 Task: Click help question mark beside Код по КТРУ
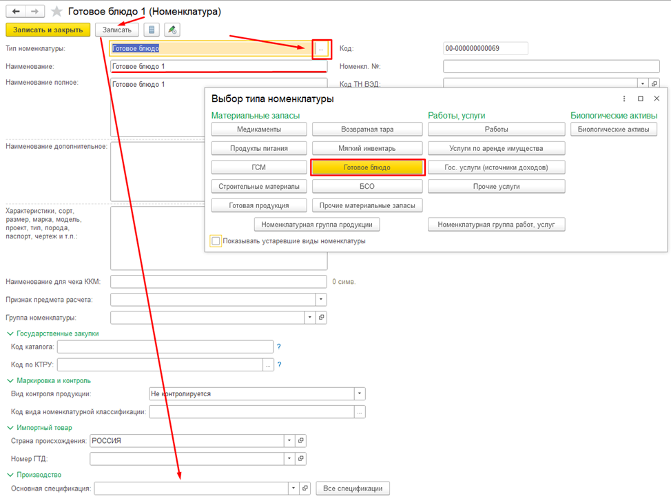(x=280, y=365)
